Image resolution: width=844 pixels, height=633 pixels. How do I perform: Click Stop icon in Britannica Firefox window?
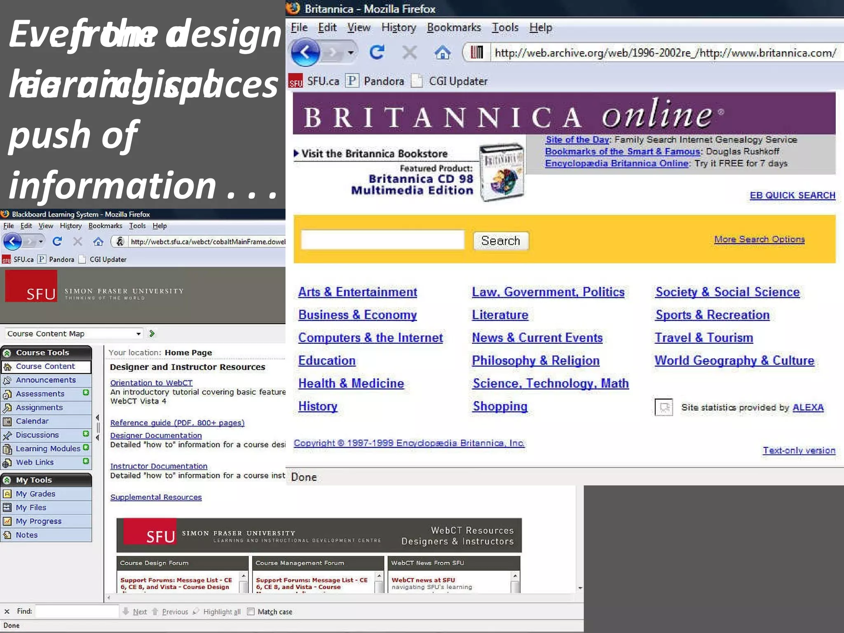409,52
